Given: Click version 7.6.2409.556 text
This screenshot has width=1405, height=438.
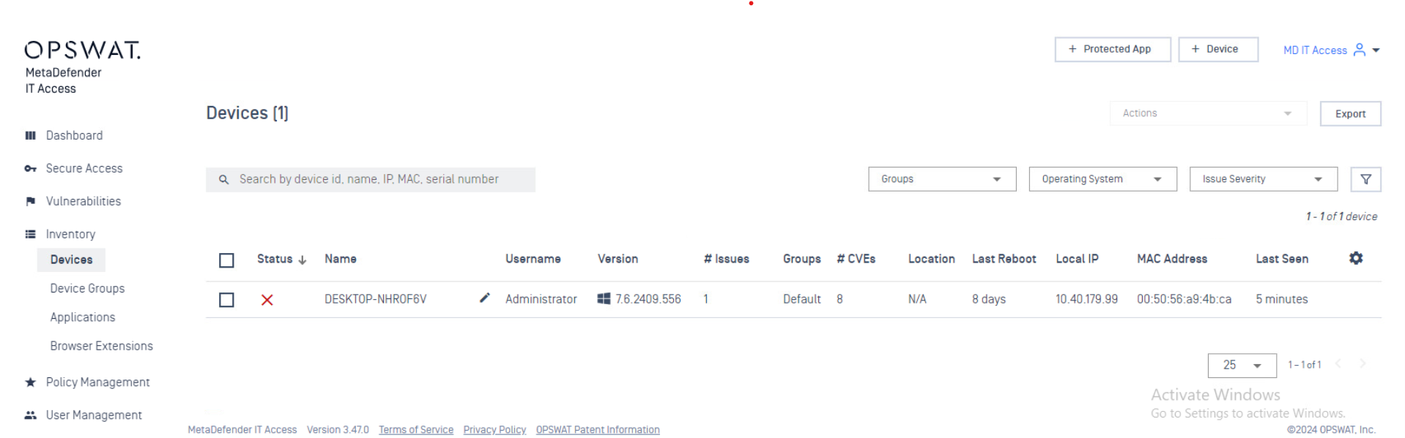Looking at the screenshot, I should 648,299.
